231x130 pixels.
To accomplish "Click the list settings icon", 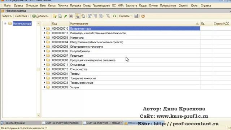I will [136, 16].
